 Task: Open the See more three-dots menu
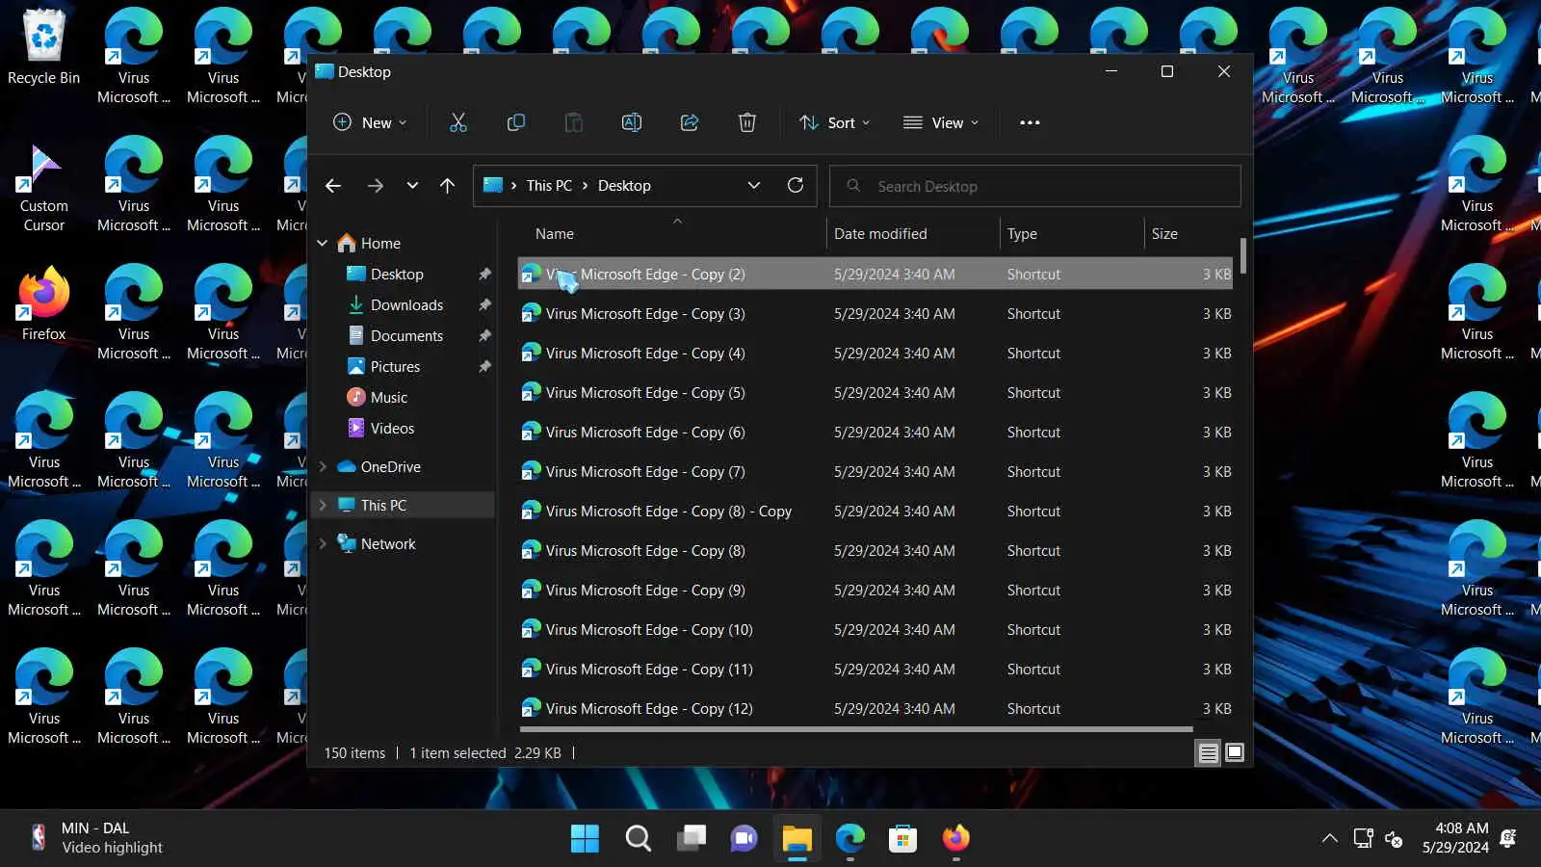tap(1030, 122)
